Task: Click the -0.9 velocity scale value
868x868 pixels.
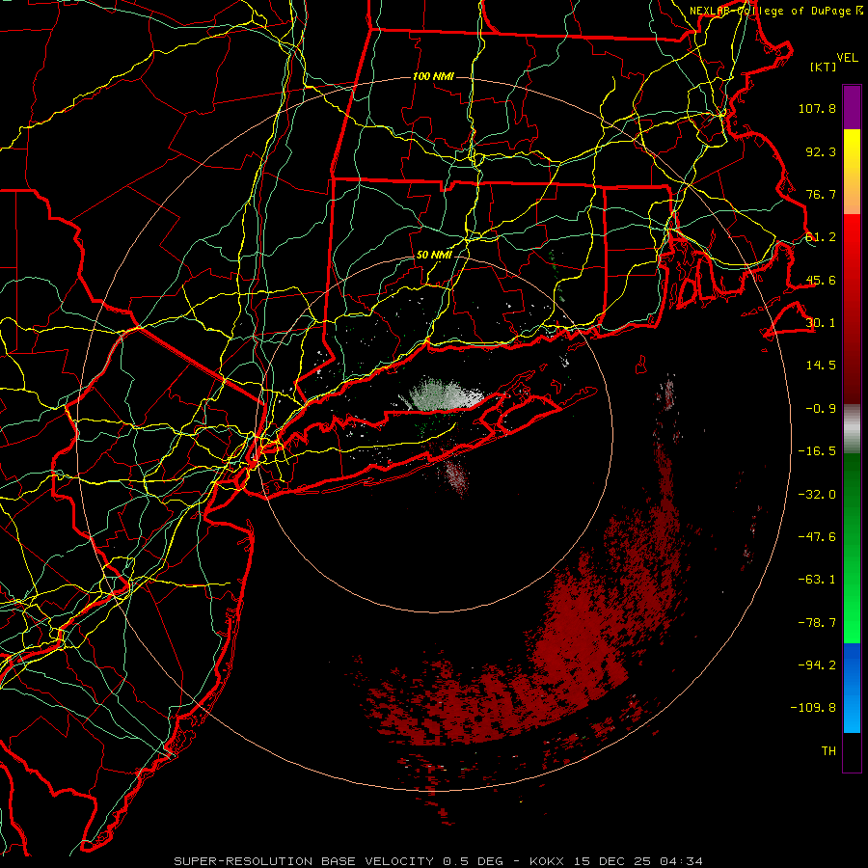Action: (821, 409)
